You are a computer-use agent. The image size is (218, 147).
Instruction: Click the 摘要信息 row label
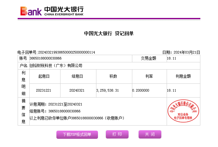coord(24,111)
